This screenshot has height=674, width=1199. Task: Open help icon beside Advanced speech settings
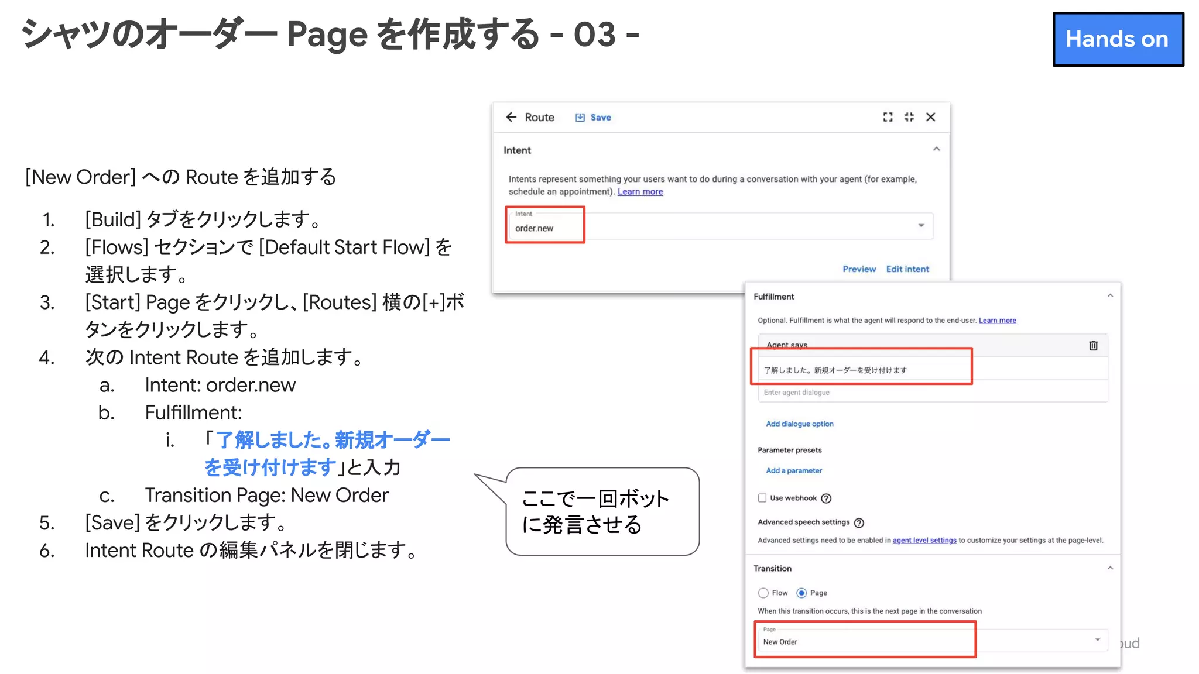pos(859,523)
